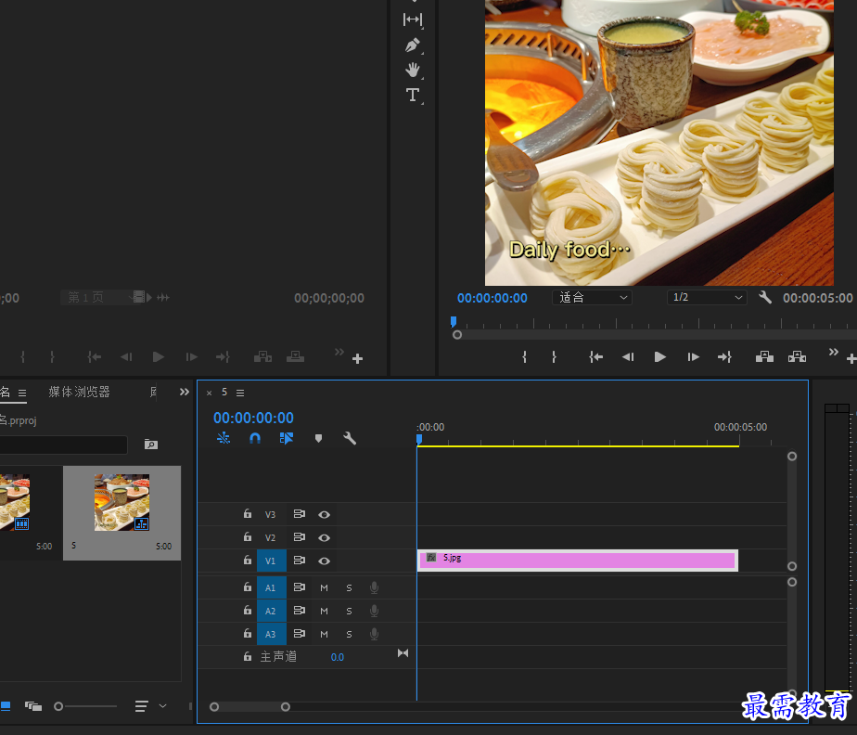The image size is (857, 735).
Task: Select sequence 5 thumbnail in Project panel
Action: point(122,503)
